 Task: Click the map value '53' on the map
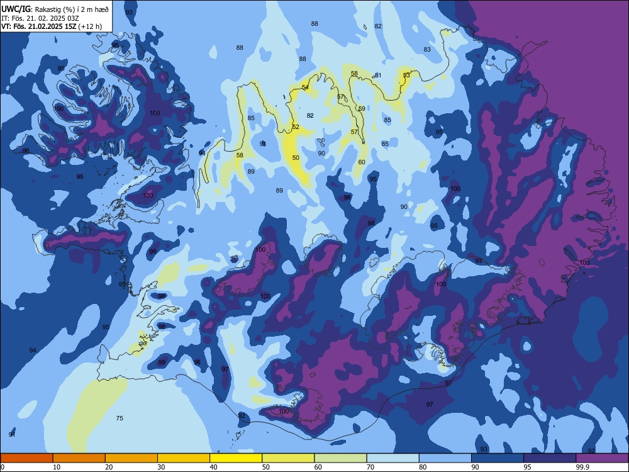click(407, 75)
